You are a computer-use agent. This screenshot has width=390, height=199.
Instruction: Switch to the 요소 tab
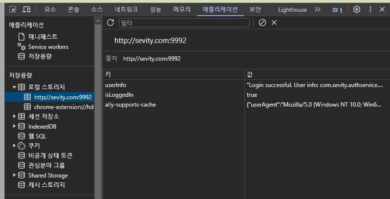[50, 9]
